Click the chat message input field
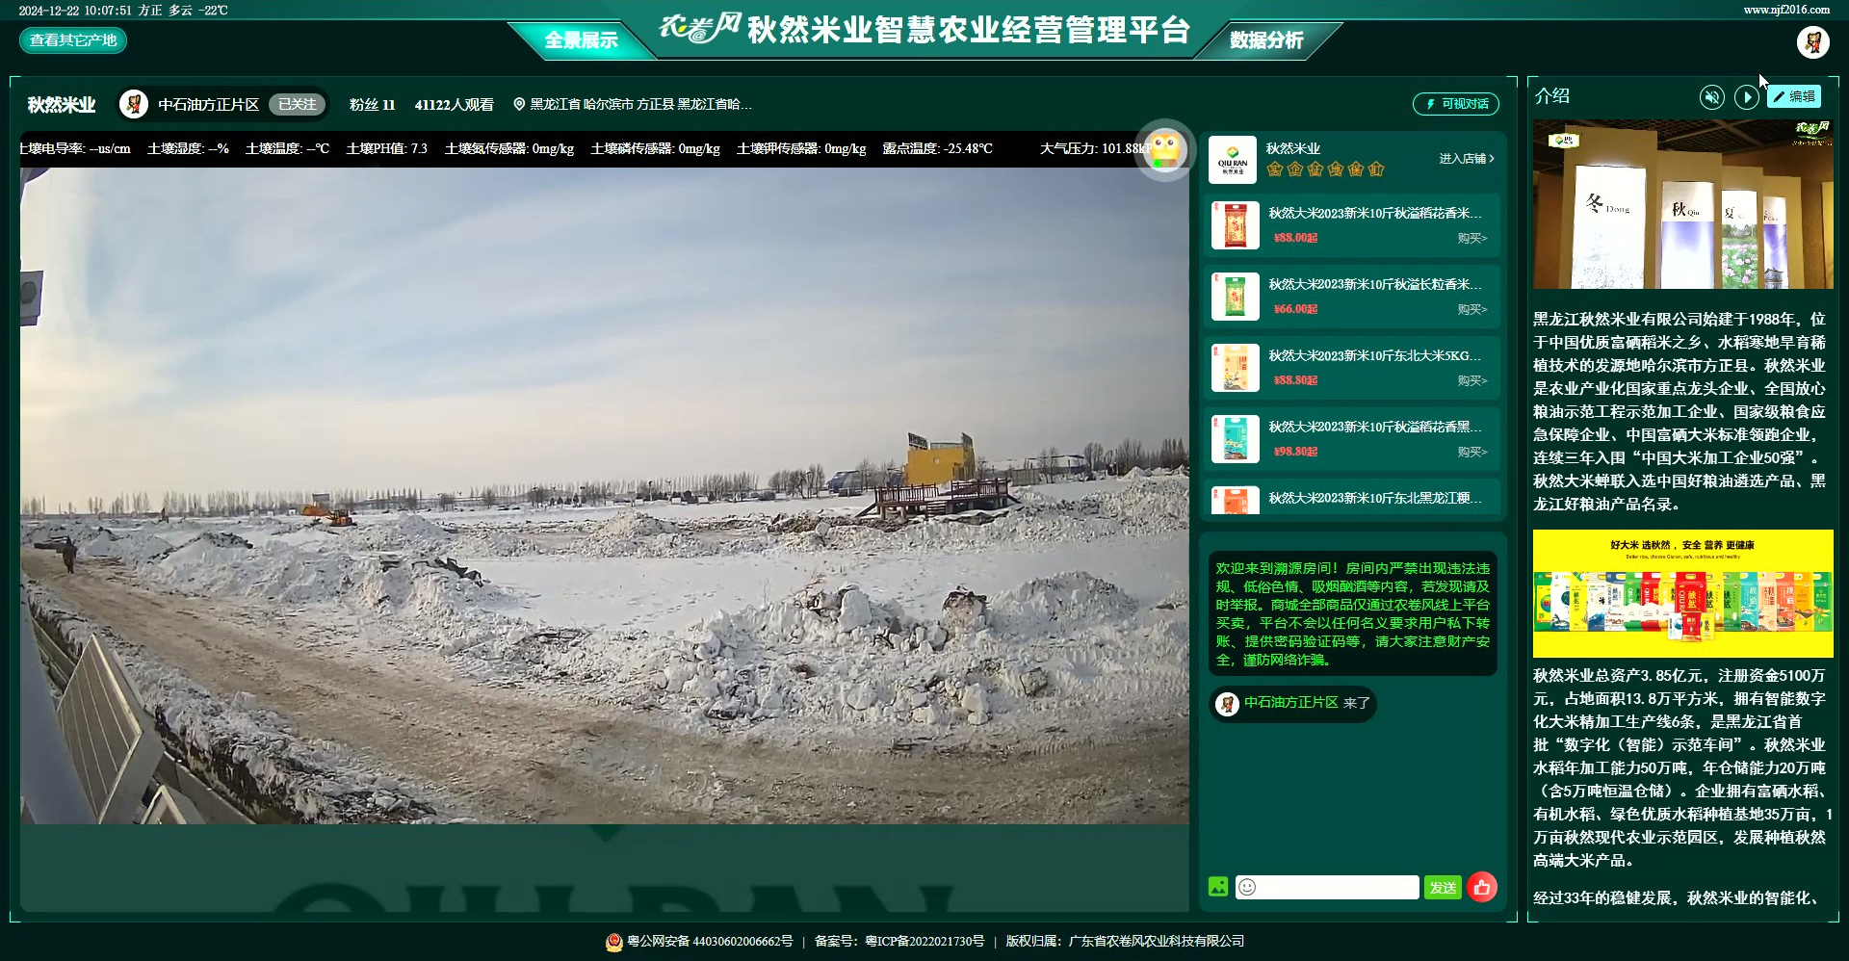 pos(1339,887)
